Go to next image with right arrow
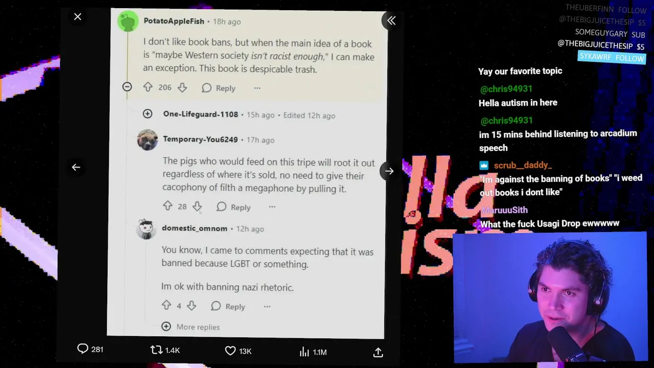Screen dimensions: 654x368 click(x=389, y=171)
